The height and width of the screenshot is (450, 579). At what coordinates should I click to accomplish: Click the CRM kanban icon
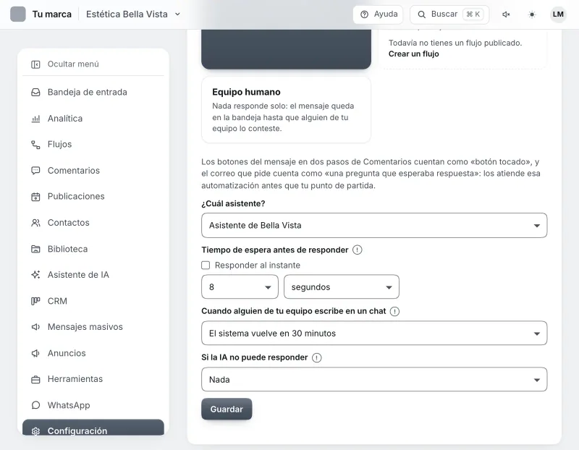35,301
